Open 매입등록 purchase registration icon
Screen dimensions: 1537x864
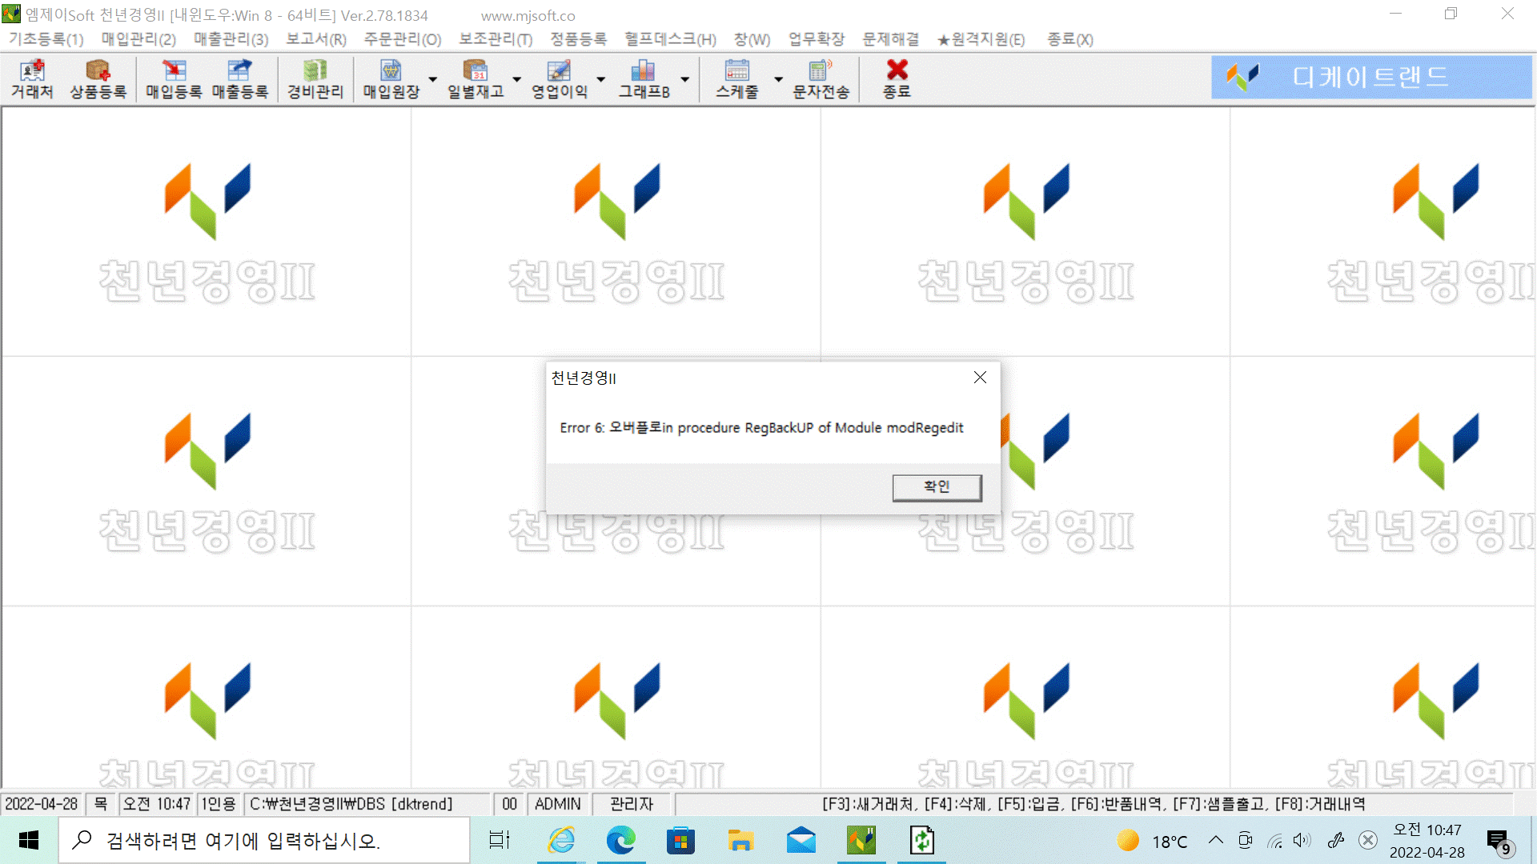[174, 79]
